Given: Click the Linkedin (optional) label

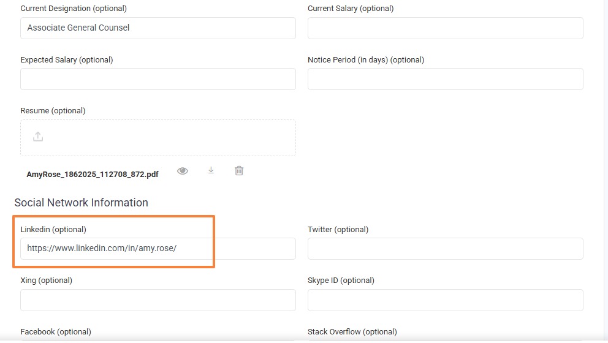Looking at the screenshot, I should (x=53, y=230).
